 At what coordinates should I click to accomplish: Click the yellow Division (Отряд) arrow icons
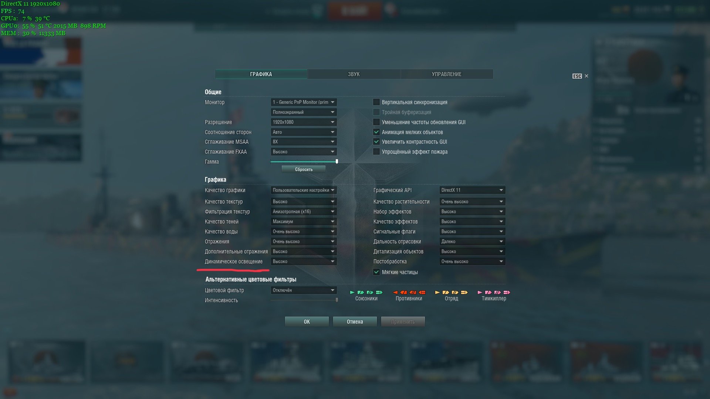click(x=452, y=292)
